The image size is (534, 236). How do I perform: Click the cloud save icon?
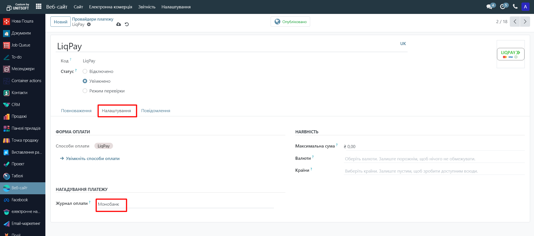point(119,24)
